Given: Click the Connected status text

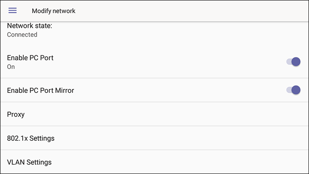Looking at the screenshot, I should 22,34.
